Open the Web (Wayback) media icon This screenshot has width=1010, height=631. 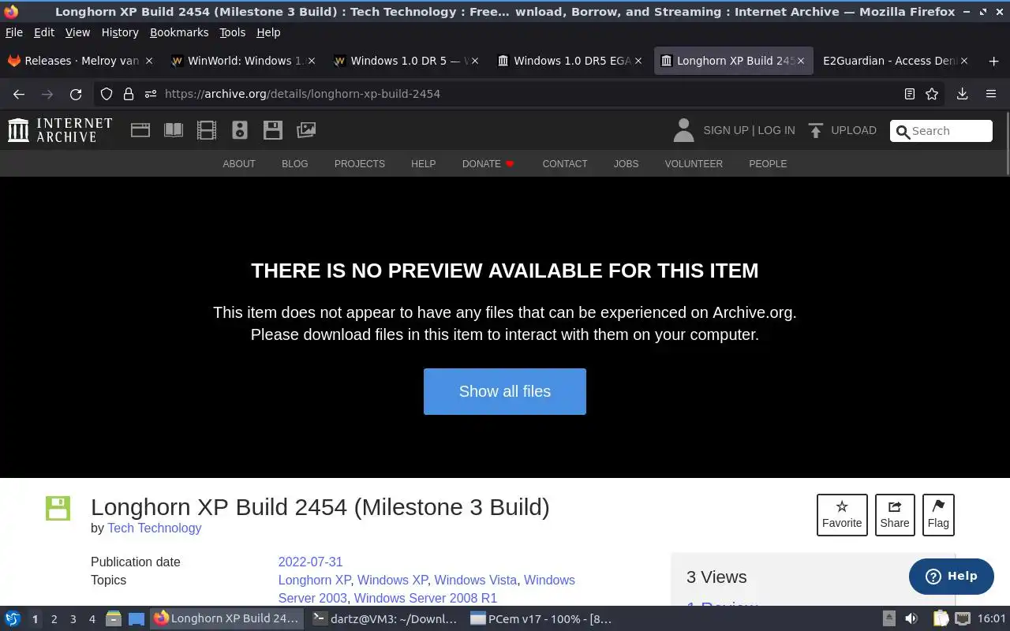click(x=140, y=130)
